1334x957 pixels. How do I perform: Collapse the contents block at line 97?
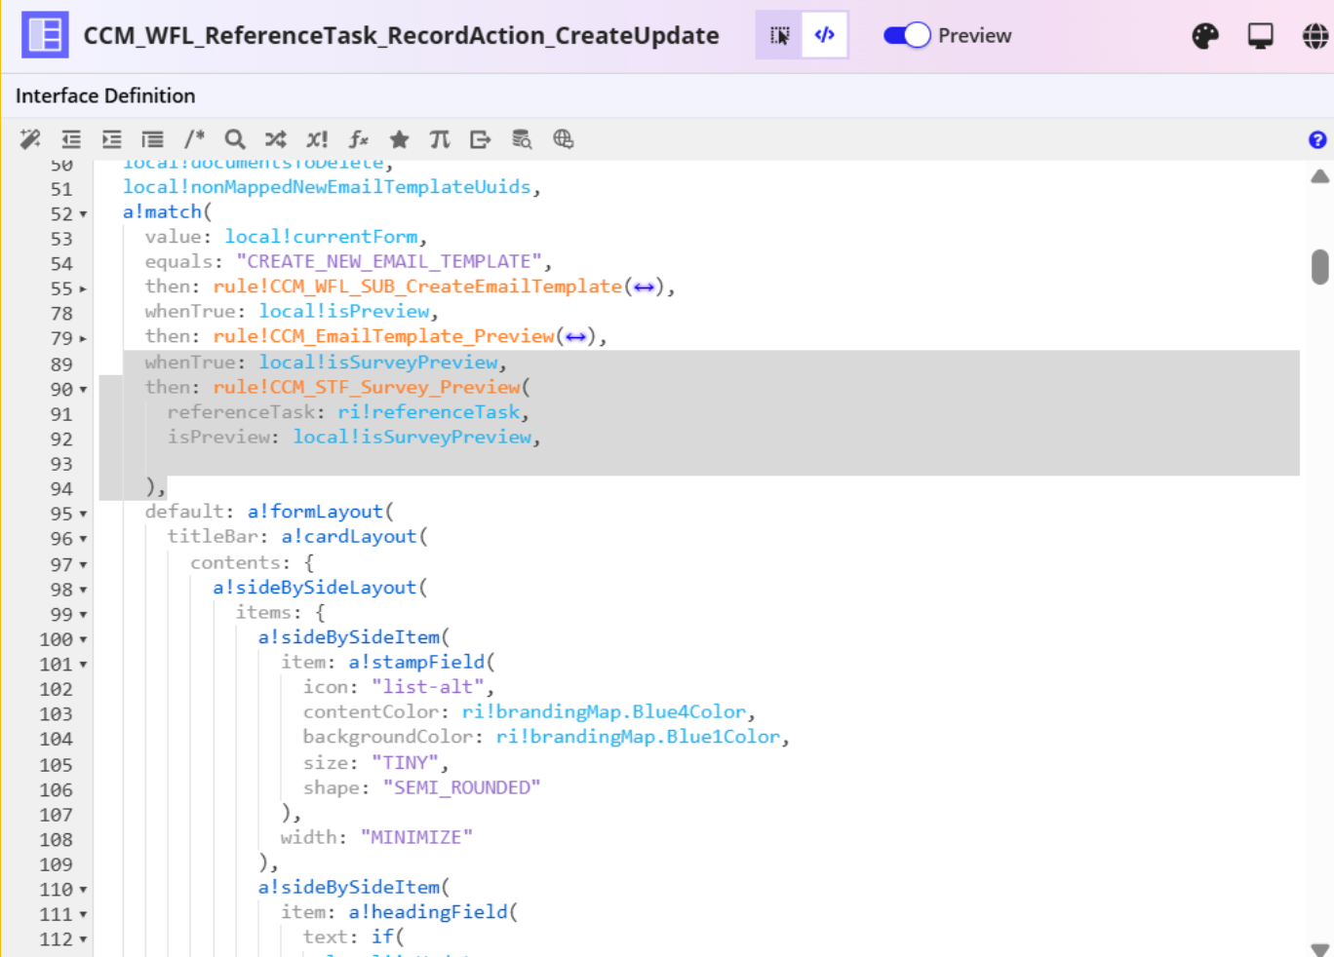83,565
